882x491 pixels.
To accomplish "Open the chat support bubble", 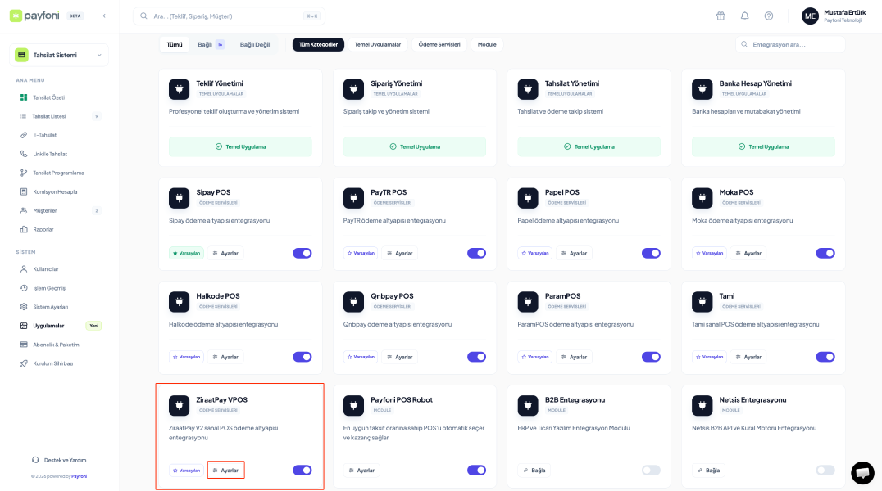I will pos(862,472).
